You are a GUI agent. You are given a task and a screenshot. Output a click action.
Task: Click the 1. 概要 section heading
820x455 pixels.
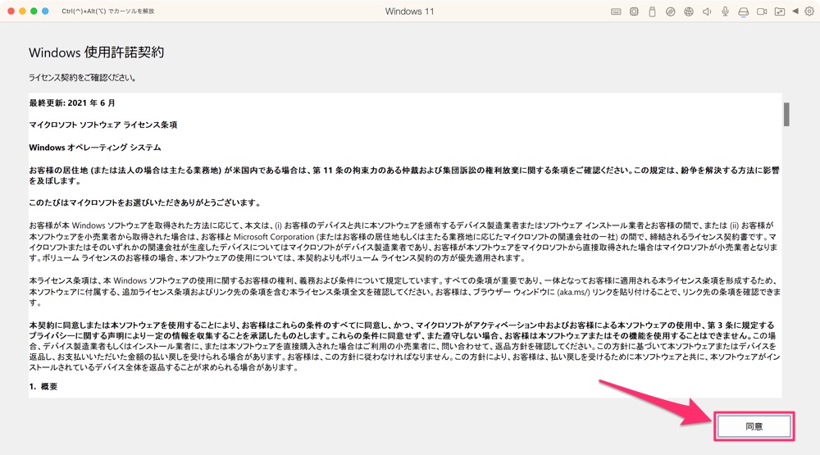click(x=43, y=386)
